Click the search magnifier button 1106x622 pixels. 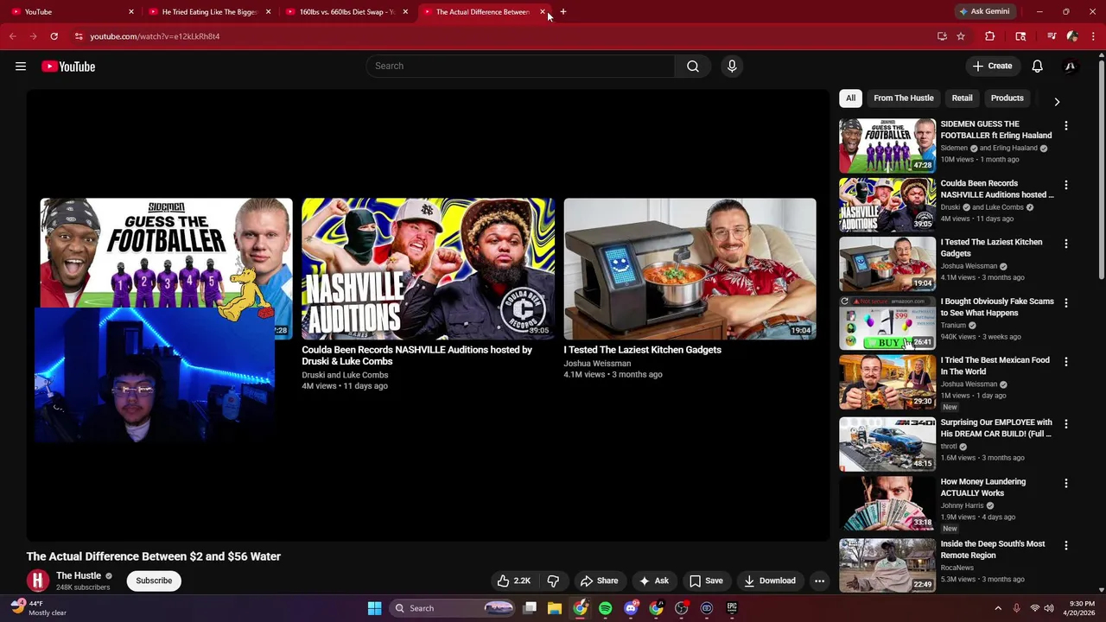[x=693, y=67]
